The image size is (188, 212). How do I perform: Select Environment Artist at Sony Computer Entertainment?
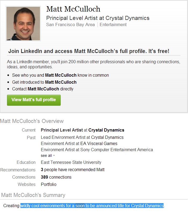tap(97, 150)
